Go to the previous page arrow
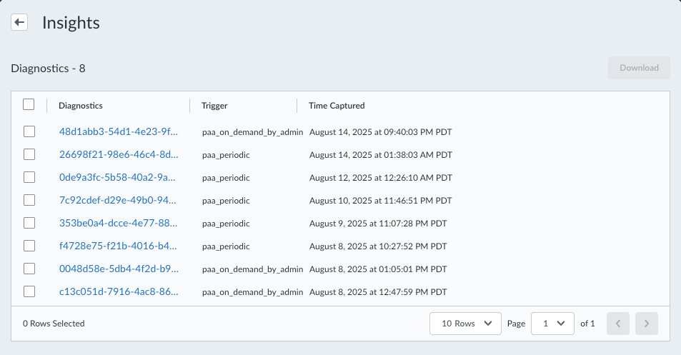Viewport: 681px width, 355px height. pyautogui.click(x=617, y=324)
